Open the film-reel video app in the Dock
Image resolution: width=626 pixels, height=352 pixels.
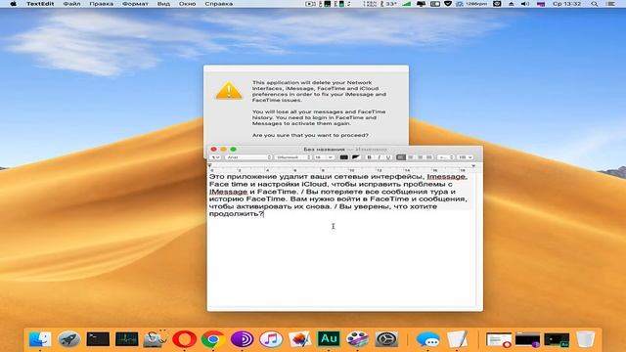pos(357,339)
